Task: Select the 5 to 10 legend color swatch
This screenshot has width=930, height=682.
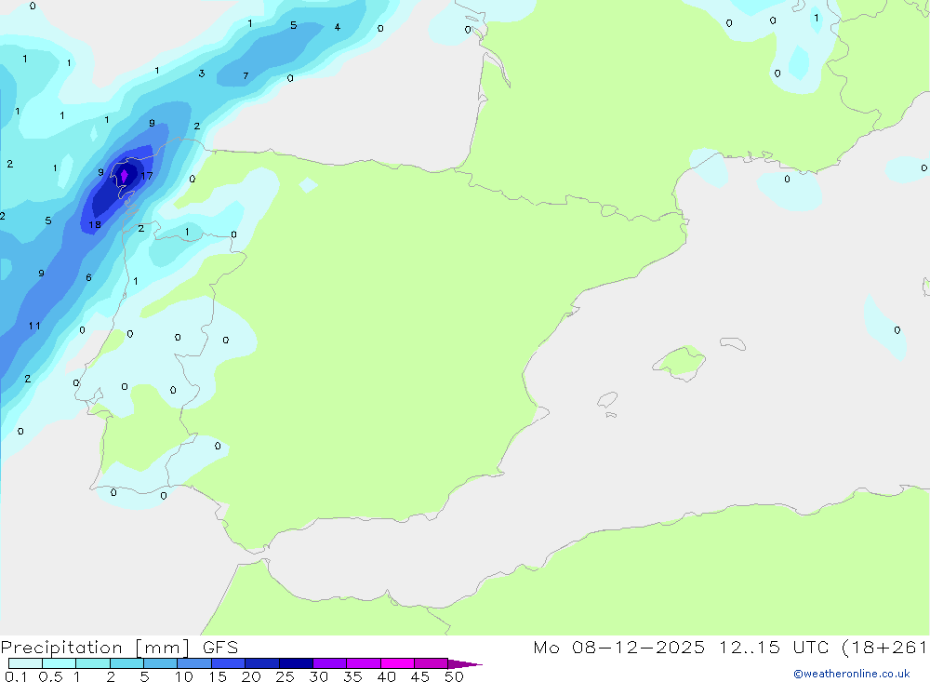Action: click(x=160, y=663)
